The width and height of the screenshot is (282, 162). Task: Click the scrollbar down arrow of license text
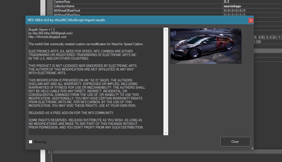[165, 132]
